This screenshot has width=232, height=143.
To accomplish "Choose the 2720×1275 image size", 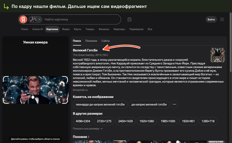I will [x=104, y=121].
